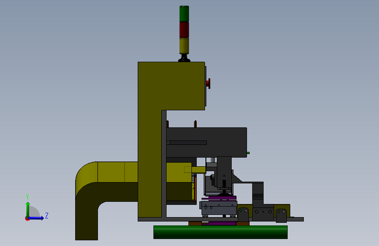The image size is (379, 246).
Task: Select the red emergency stop button
Action: click(208, 84)
